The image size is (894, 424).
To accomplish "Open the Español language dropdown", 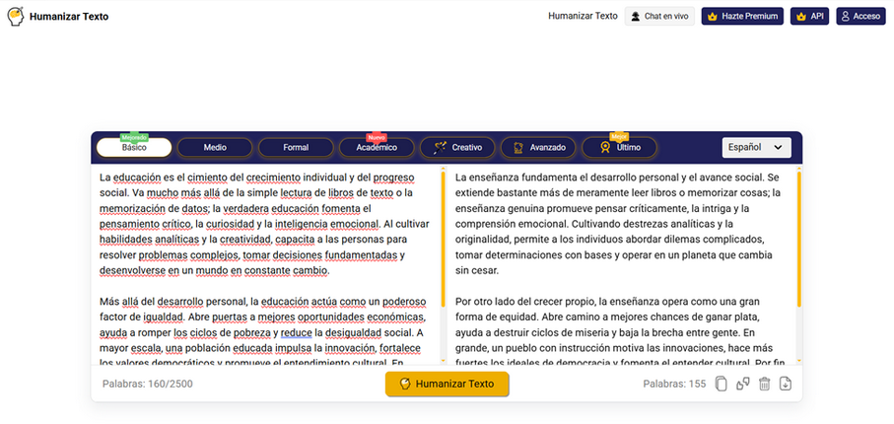I will point(757,147).
